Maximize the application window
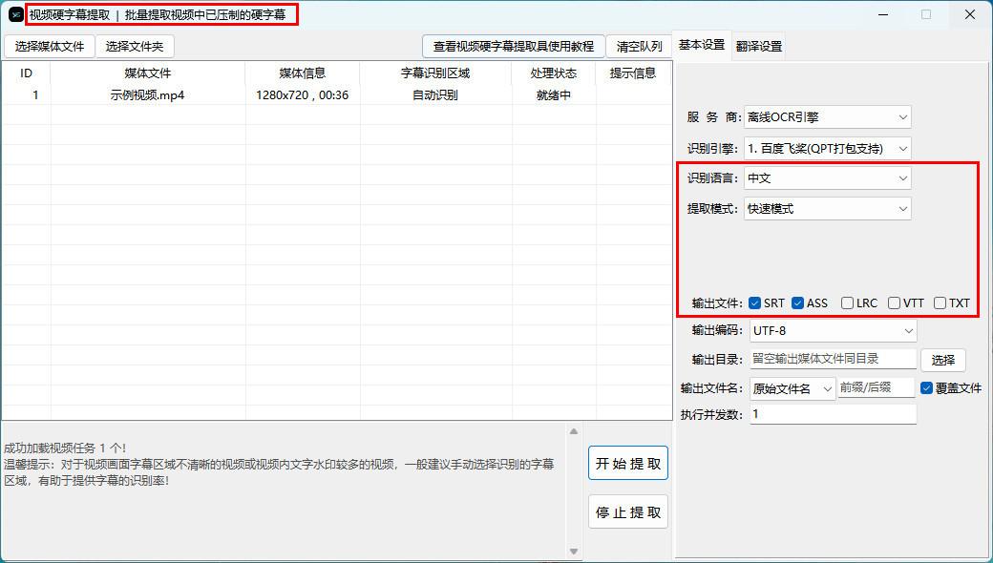993x563 pixels. click(925, 14)
